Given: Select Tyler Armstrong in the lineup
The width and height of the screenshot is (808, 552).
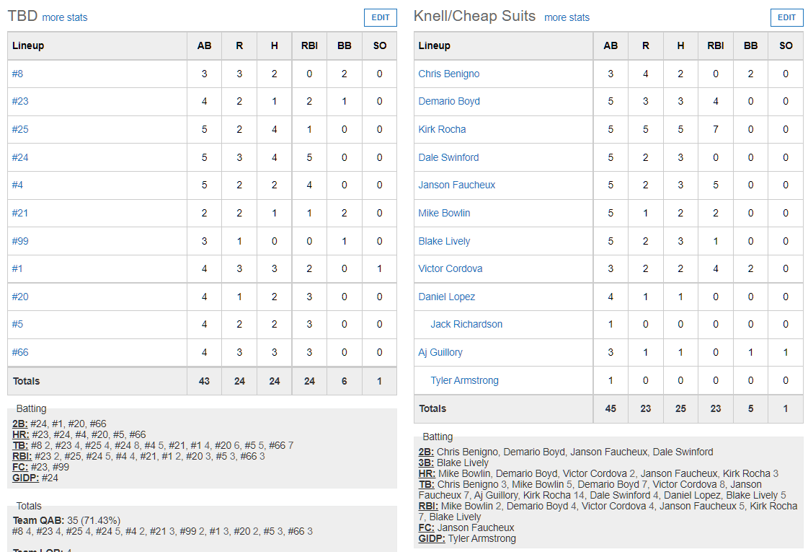Looking at the screenshot, I should click(x=465, y=380).
